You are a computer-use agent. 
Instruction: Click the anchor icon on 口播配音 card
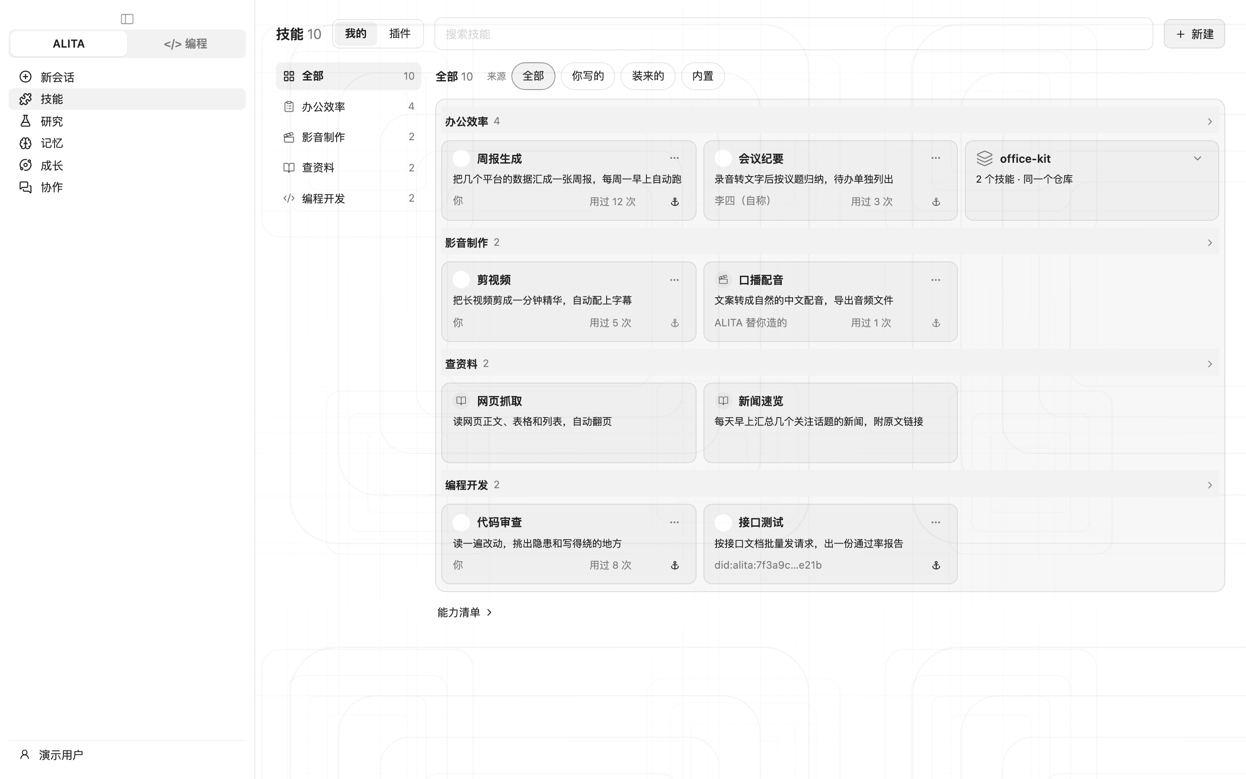pos(936,323)
